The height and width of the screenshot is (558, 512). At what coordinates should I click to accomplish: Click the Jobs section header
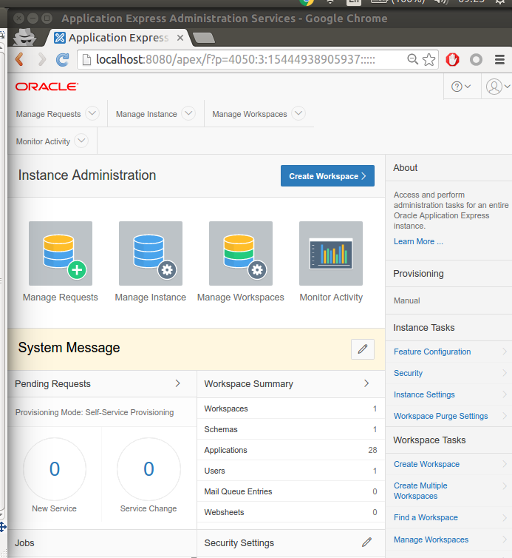24,542
